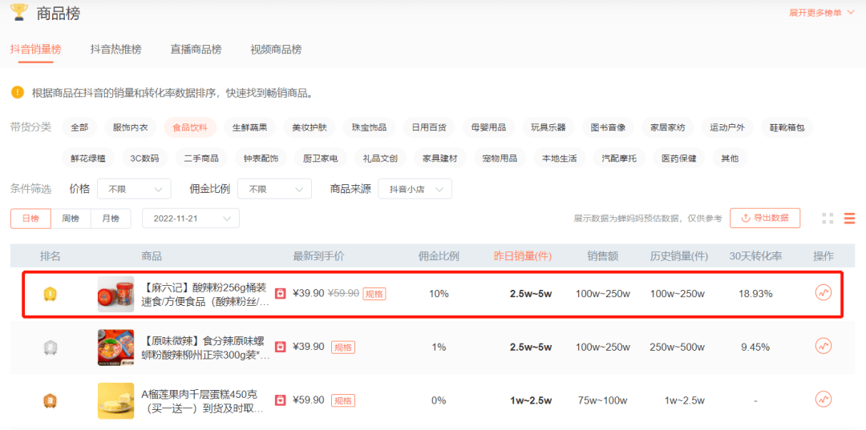Viewport: 866px width, 430px height.
Task: Open 麻六记 酸辣粉 product thumbnail
Action: coord(116,295)
